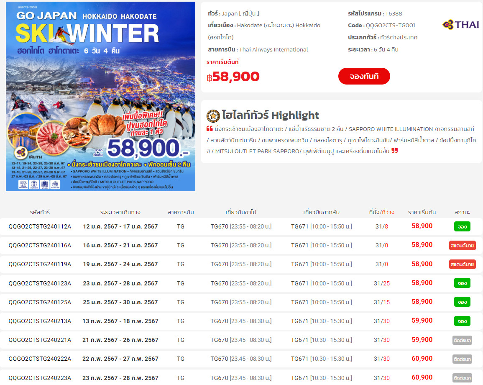Screen dimensions: 483x385
Task: Click the ราคาเริ่มต้น column header
Action: [422, 212]
